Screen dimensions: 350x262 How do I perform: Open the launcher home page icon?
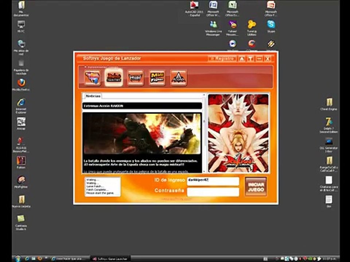pyautogui.click(x=241, y=59)
